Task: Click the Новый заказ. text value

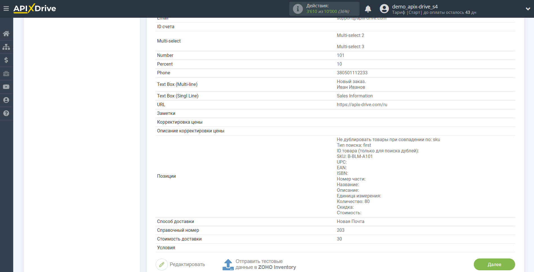Action: click(351, 81)
